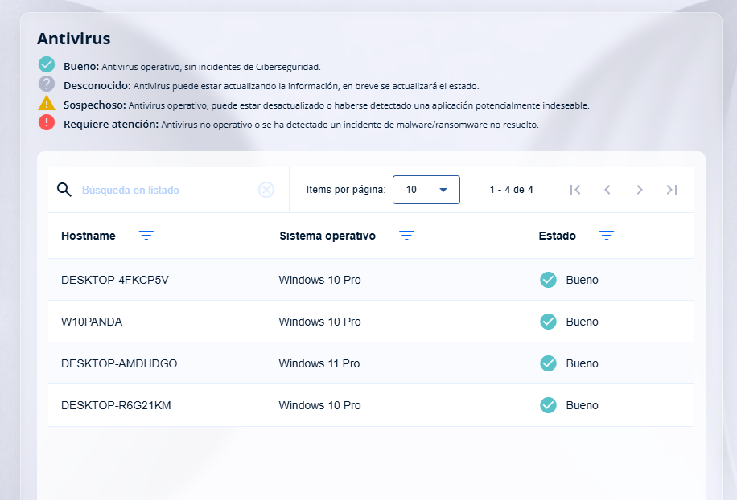
Task: Clear the search with the X icon
Action: pyautogui.click(x=266, y=190)
